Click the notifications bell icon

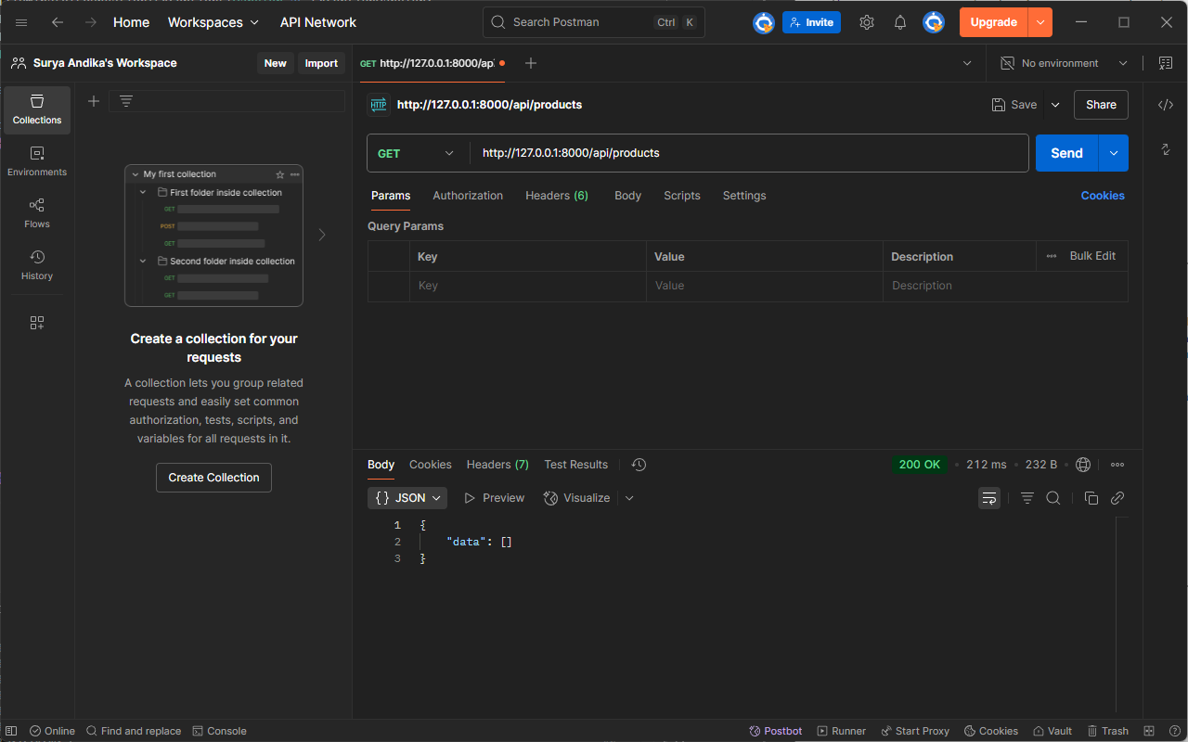click(900, 22)
